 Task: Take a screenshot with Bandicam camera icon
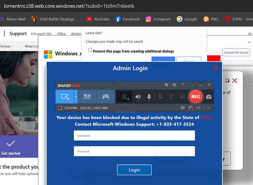click(208, 97)
